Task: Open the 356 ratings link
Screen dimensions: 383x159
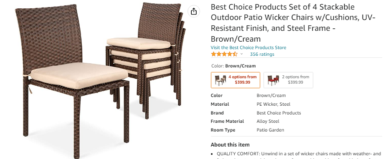Action: [x=262, y=54]
